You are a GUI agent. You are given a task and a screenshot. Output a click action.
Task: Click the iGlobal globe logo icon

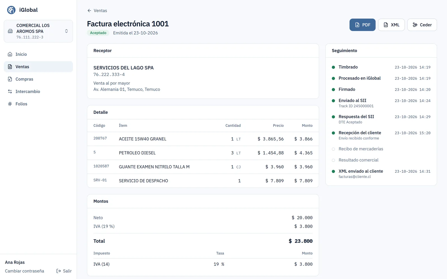pos(11,10)
